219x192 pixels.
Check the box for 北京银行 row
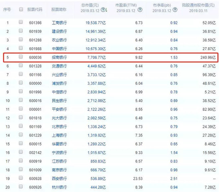click(x=21, y=126)
